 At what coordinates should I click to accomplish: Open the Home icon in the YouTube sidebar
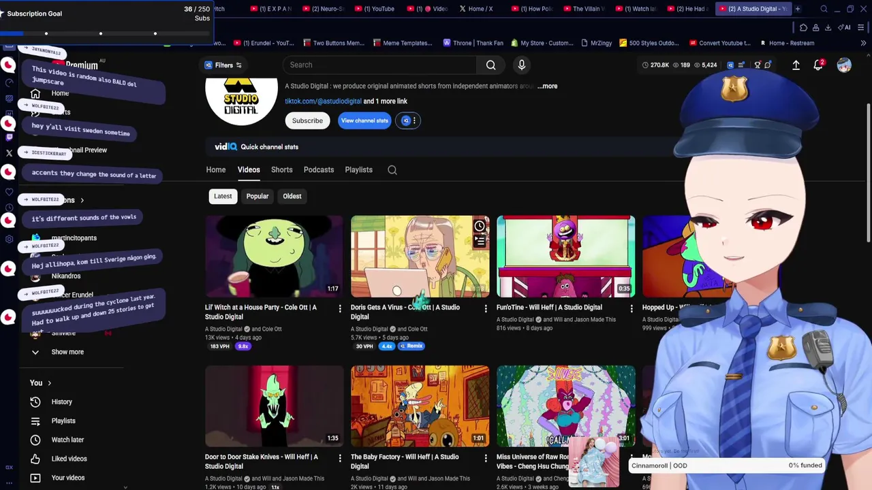pos(35,94)
